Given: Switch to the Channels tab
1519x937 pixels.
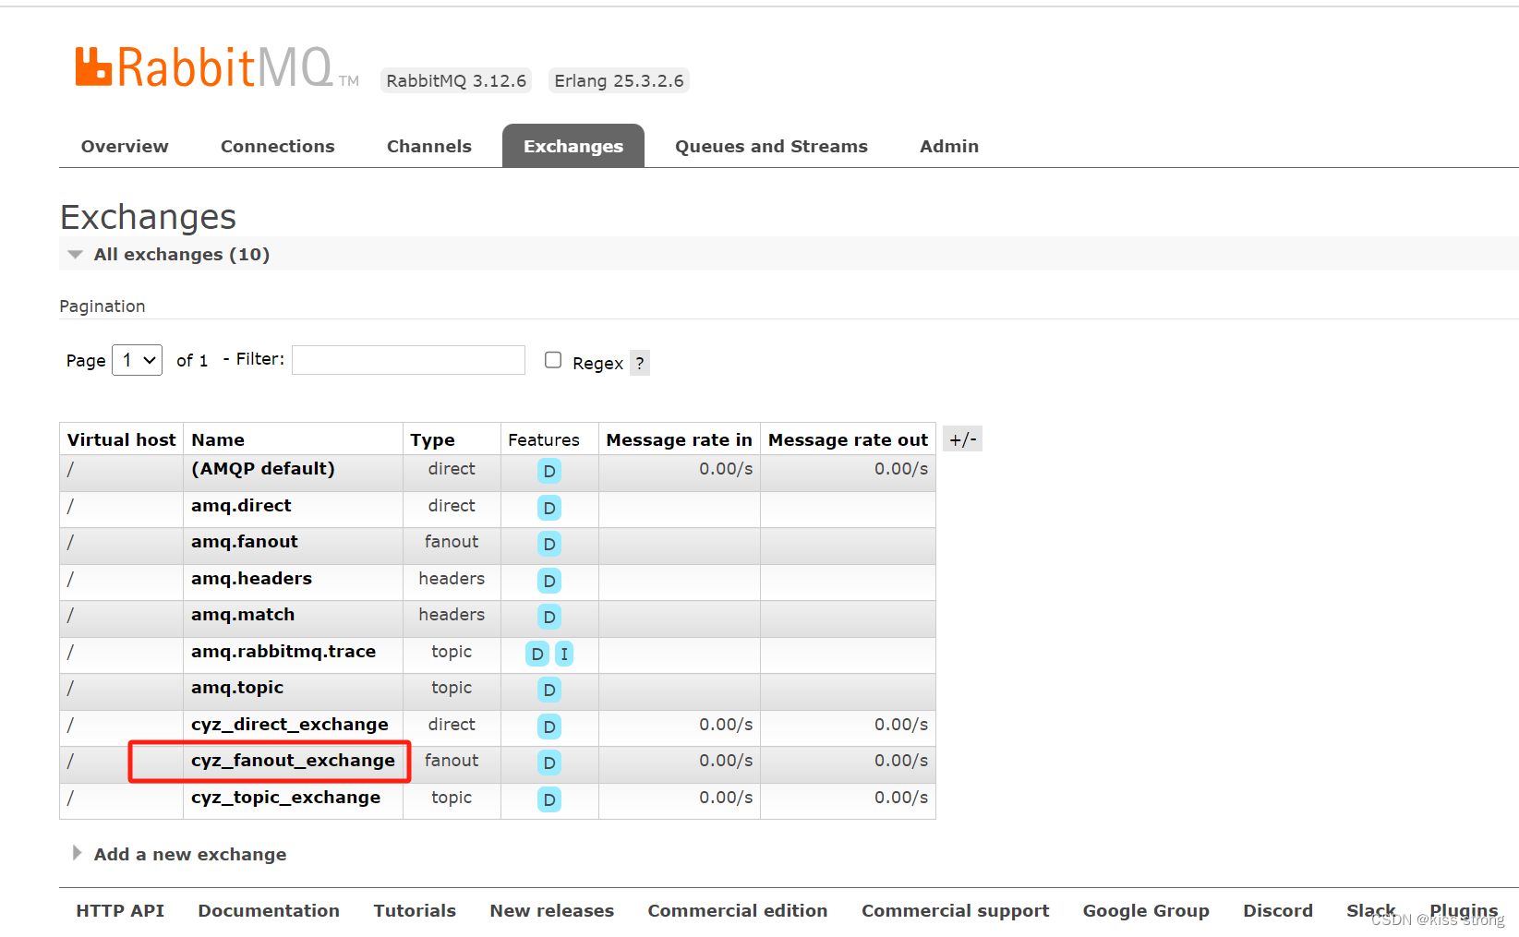Looking at the screenshot, I should pos(429,146).
